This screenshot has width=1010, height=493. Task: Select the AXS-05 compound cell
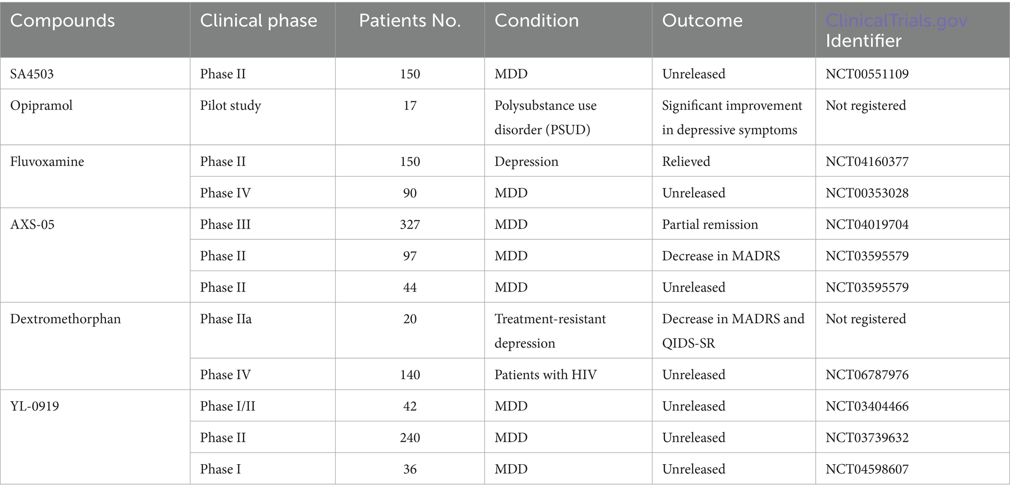[32, 225]
